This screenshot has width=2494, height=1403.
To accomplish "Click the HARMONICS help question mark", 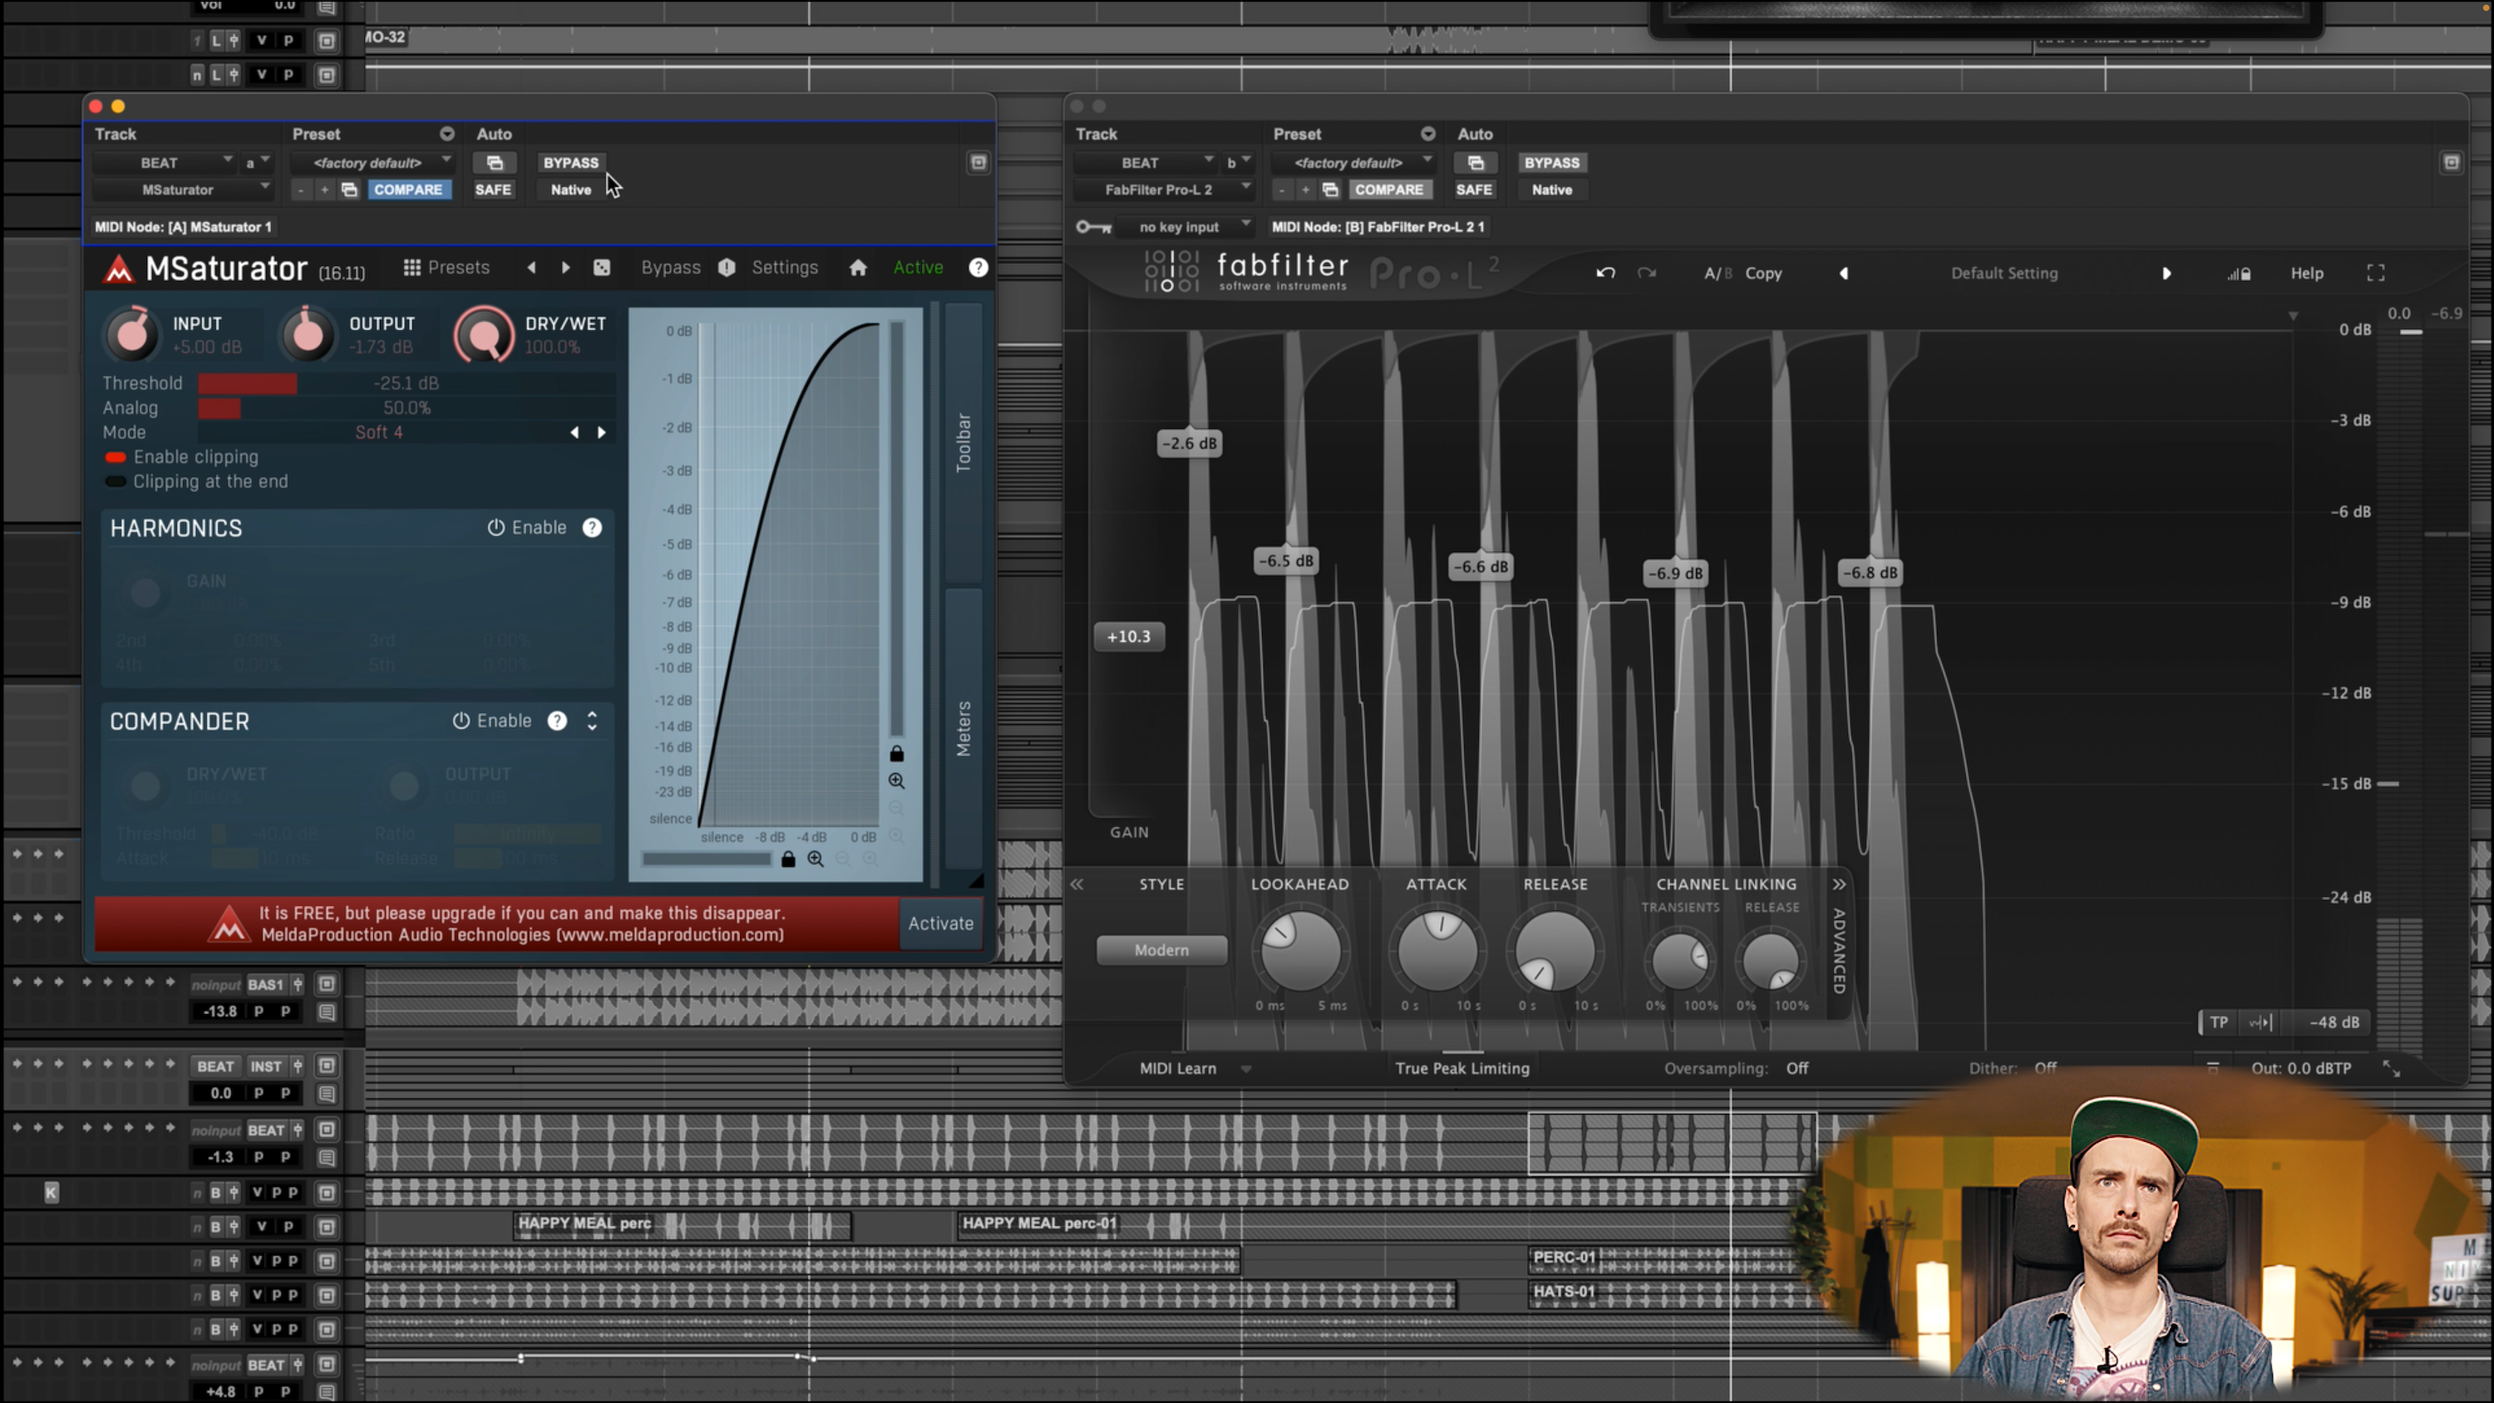I will coord(592,528).
